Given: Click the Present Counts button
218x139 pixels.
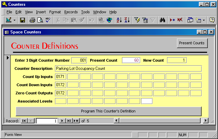Looking at the screenshot, I should (192, 43).
